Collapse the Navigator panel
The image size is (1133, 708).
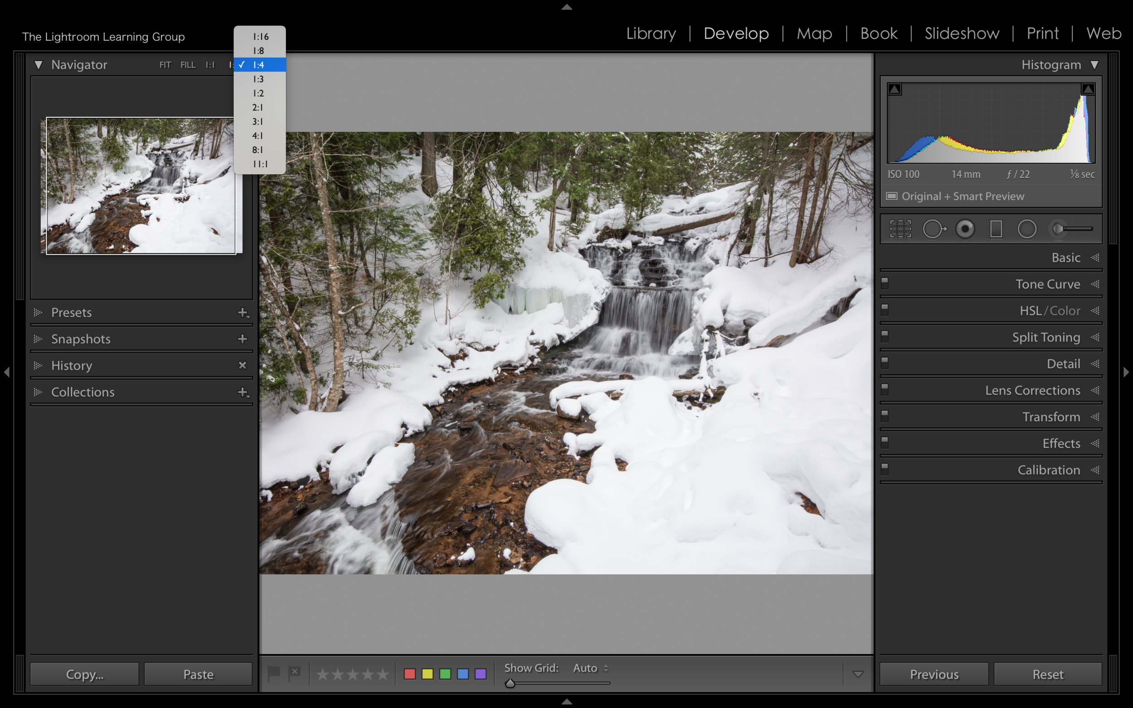click(39, 65)
